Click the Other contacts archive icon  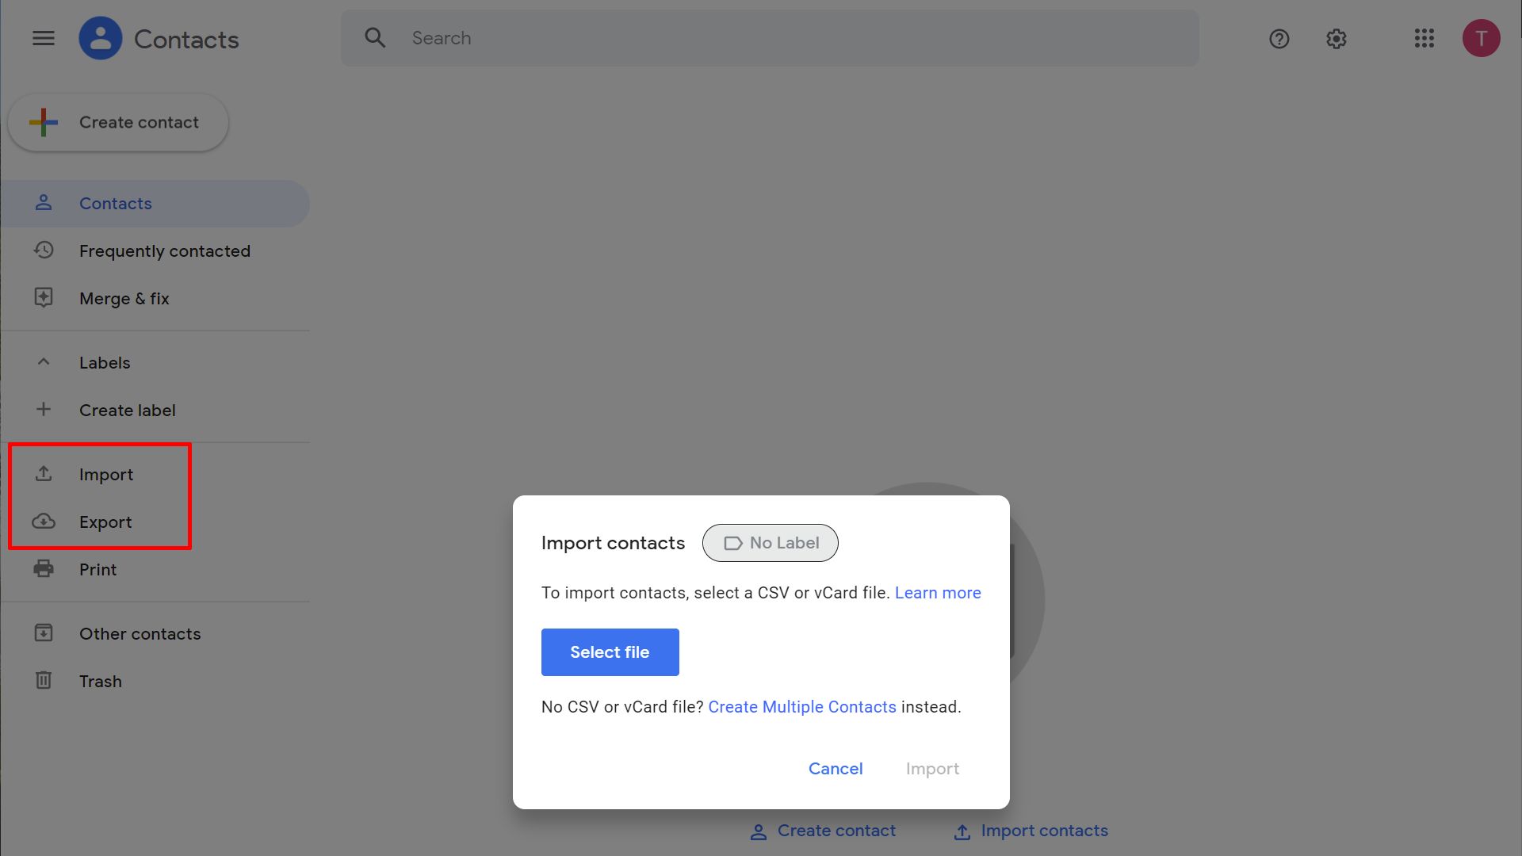pos(43,632)
